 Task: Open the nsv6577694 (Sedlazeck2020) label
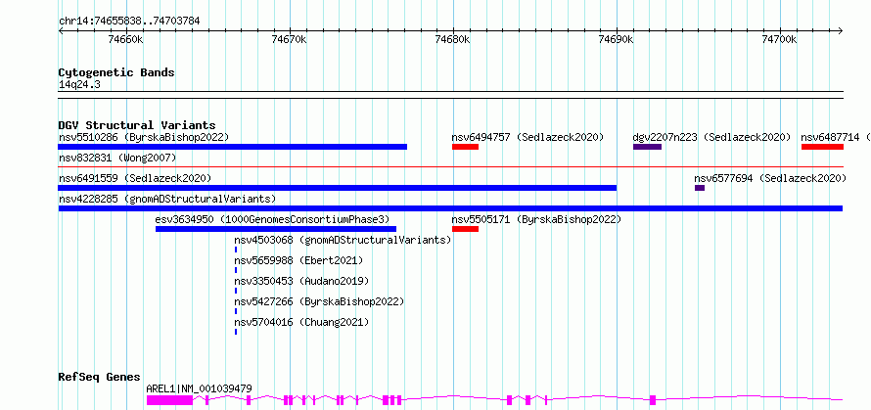point(770,178)
